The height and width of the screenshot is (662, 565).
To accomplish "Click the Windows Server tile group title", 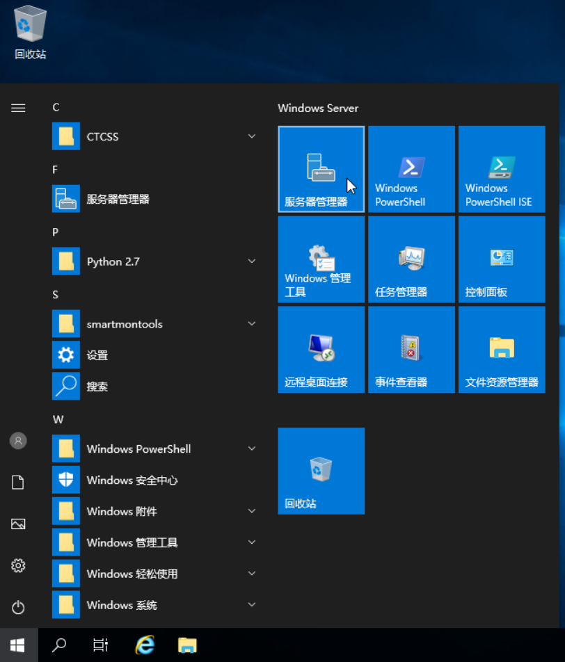I will click(x=318, y=108).
